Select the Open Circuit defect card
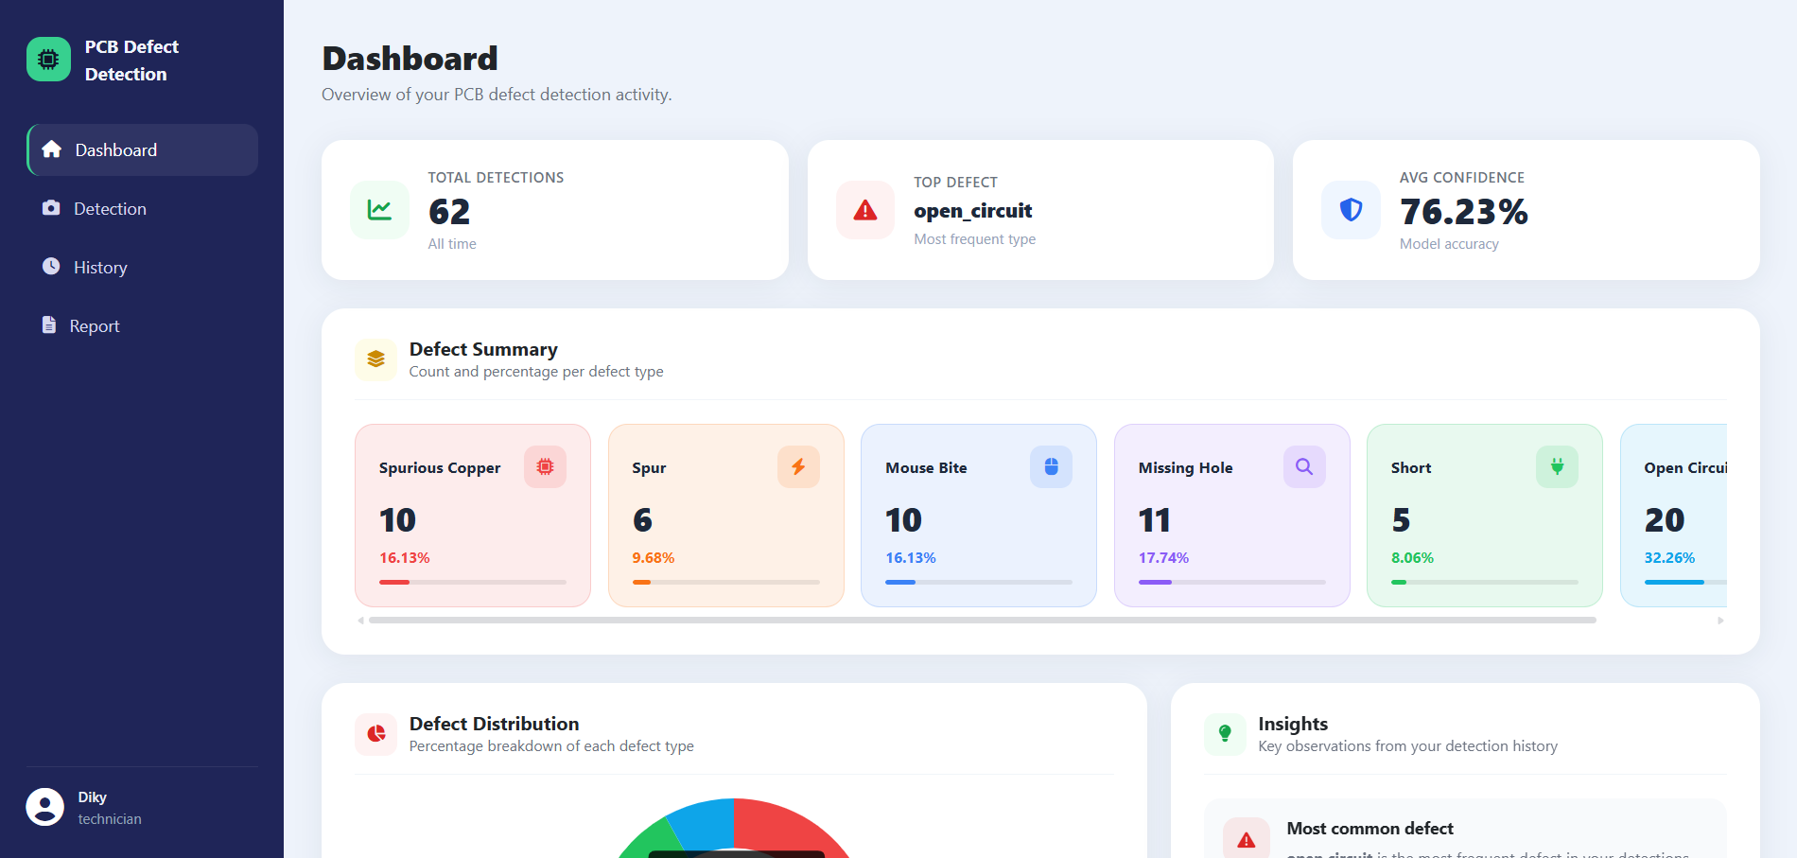1797x858 pixels. [1674, 516]
